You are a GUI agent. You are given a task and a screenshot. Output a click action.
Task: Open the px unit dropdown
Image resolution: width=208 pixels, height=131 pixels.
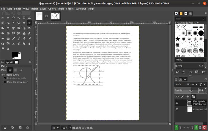tap(55, 127)
